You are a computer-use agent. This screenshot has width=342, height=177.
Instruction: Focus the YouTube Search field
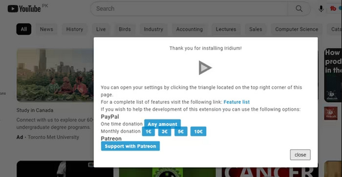point(190,9)
